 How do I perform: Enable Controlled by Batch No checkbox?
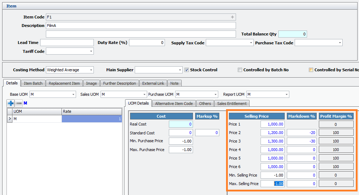pyautogui.click(x=240, y=70)
